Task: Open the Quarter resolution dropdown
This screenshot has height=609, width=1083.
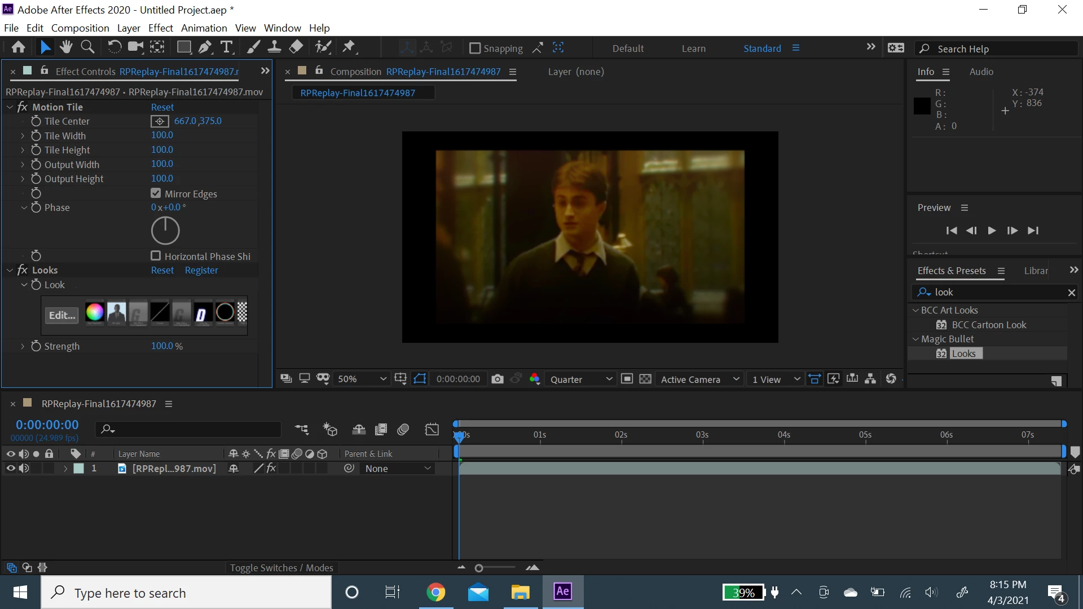Action: pos(581,379)
